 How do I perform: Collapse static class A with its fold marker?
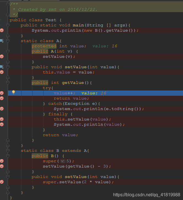tap(8, 41)
